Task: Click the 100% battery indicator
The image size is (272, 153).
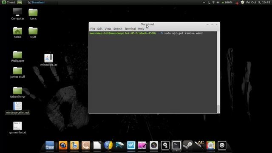Action: click(227, 3)
